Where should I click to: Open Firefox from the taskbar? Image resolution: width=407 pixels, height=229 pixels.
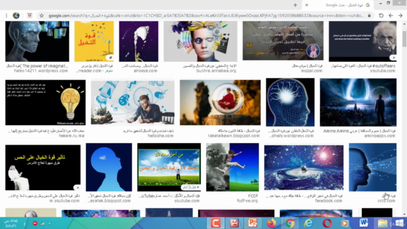coord(272,223)
